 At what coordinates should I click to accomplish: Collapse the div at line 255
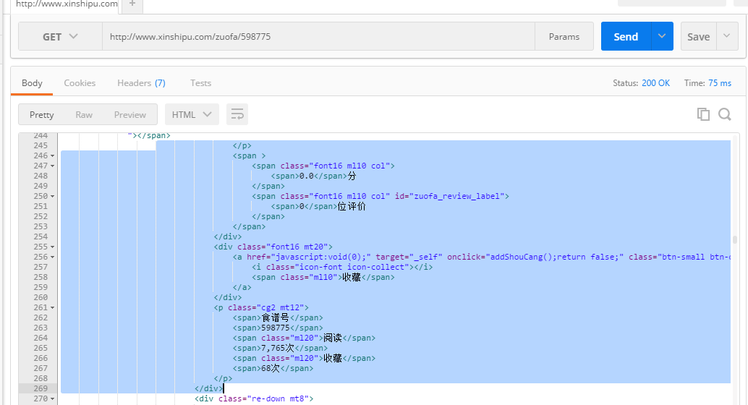54,247
